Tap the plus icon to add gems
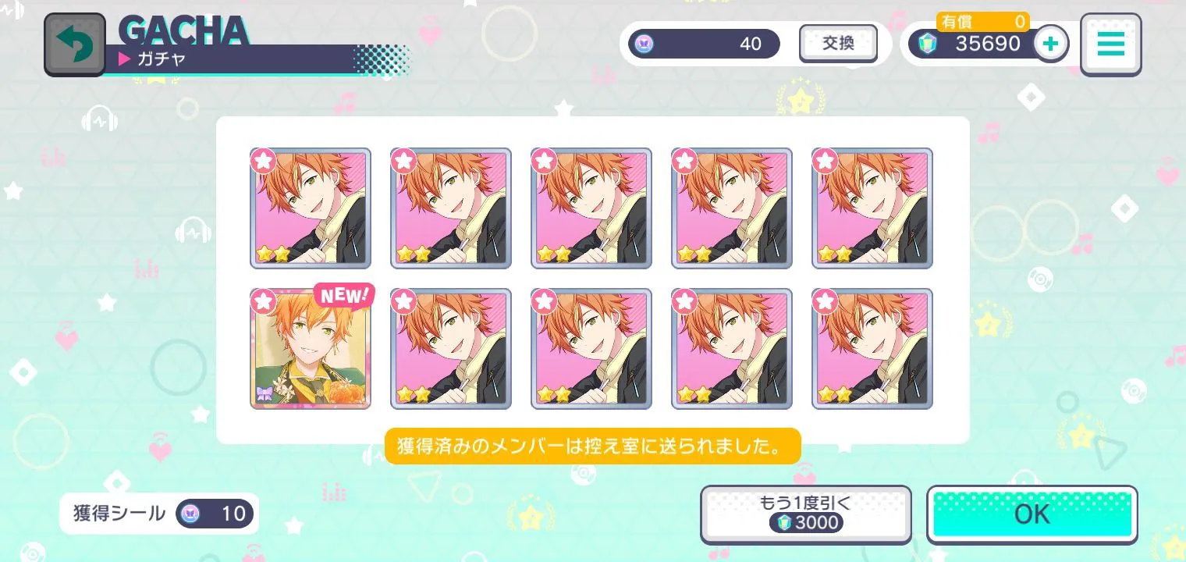This screenshot has width=1186, height=562. pyautogui.click(x=1051, y=44)
